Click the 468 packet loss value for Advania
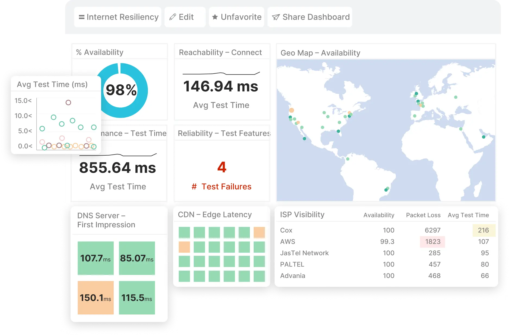509x335 pixels. click(434, 276)
